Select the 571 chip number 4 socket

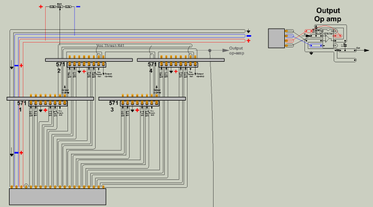[179, 64]
